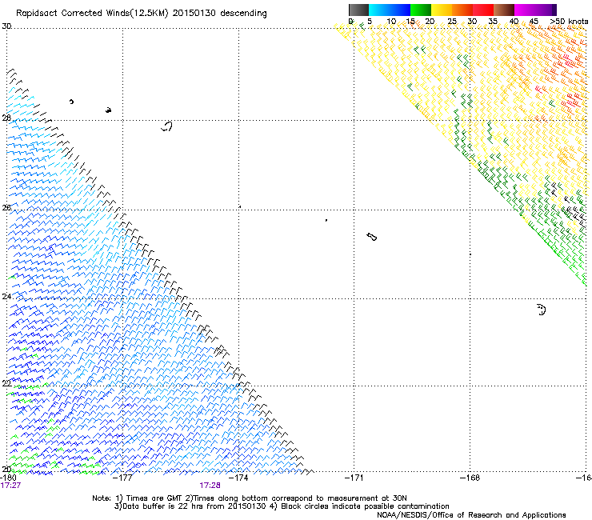This screenshot has height=520, width=592.
Task: Pick the orange 25–30 knots color segment
Action: point(462,10)
